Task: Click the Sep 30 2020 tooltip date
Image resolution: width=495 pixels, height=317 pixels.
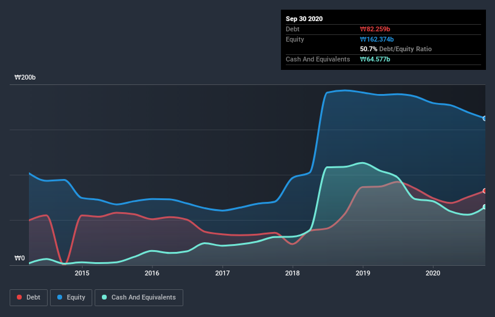Action: (x=304, y=19)
